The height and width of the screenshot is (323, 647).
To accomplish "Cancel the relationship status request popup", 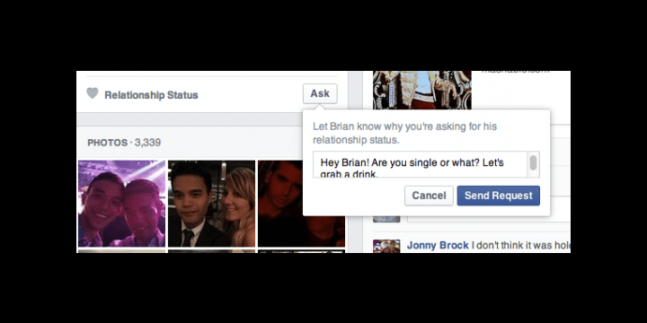I will [x=429, y=196].
